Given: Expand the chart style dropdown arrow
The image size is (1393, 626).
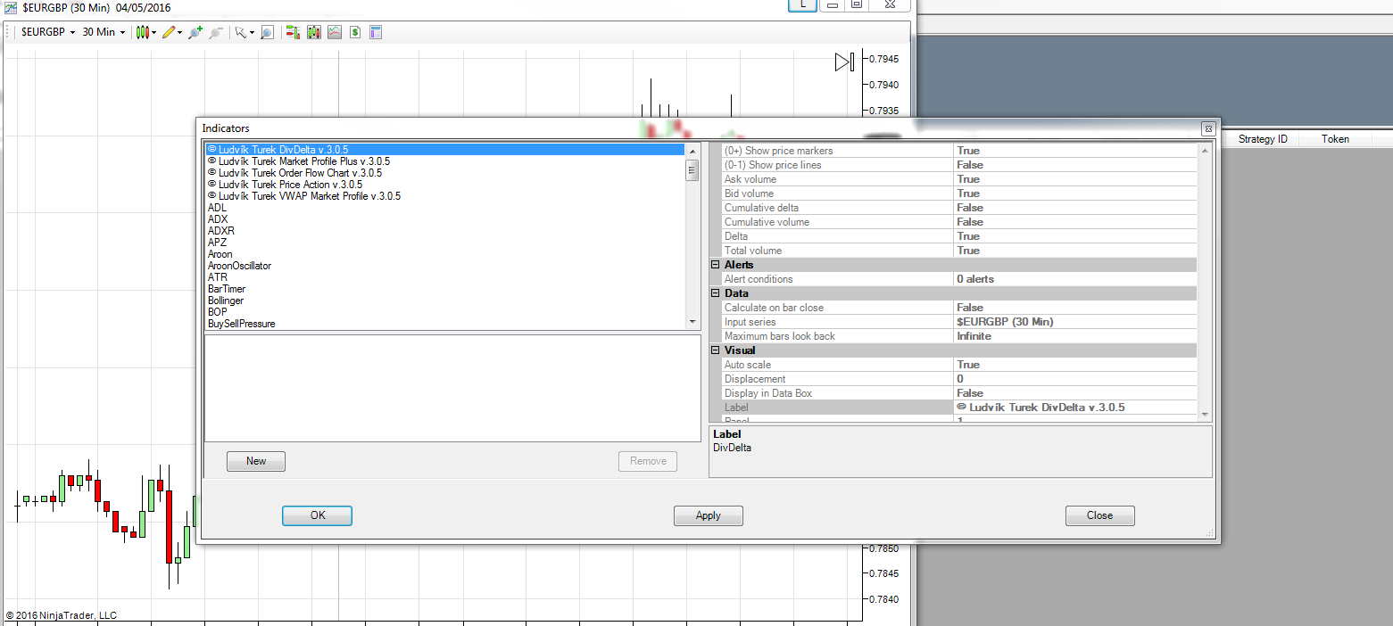Looking at the screenshot, I should click(153, 33).
